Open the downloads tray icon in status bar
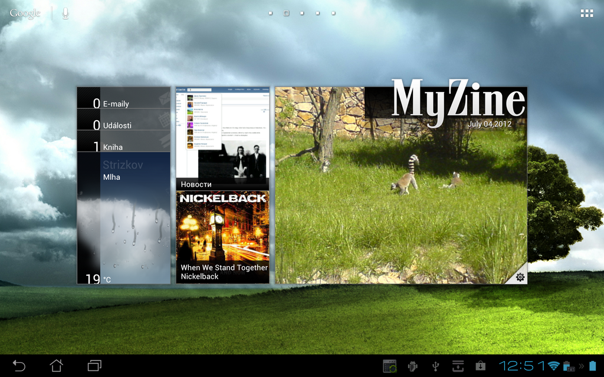 click(458, 366)
